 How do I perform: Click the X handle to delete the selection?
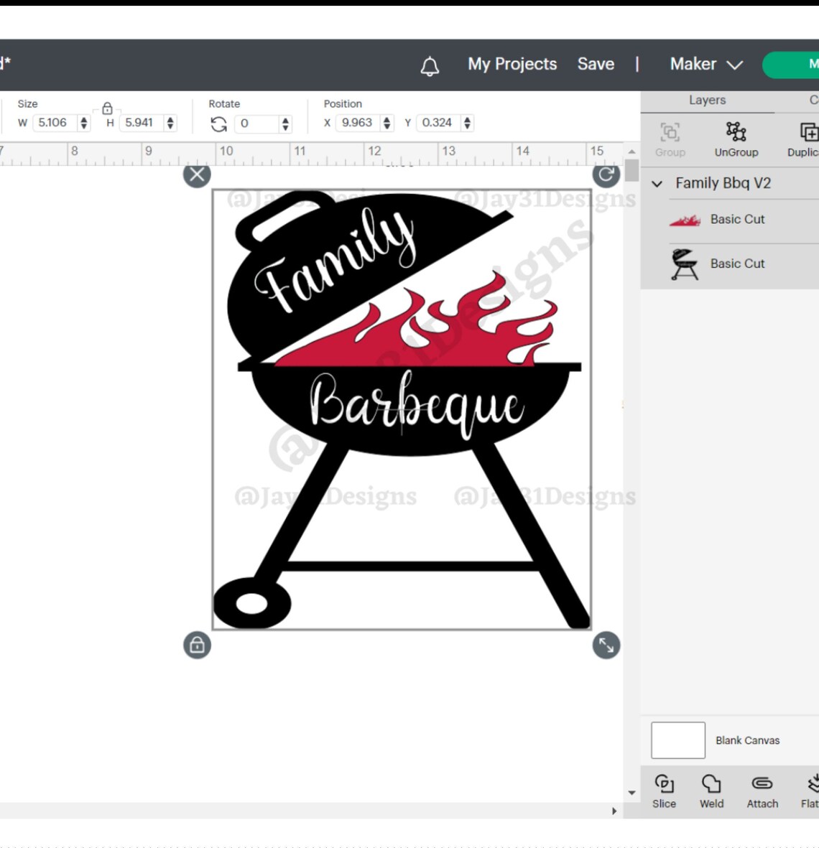click(196, 174)
